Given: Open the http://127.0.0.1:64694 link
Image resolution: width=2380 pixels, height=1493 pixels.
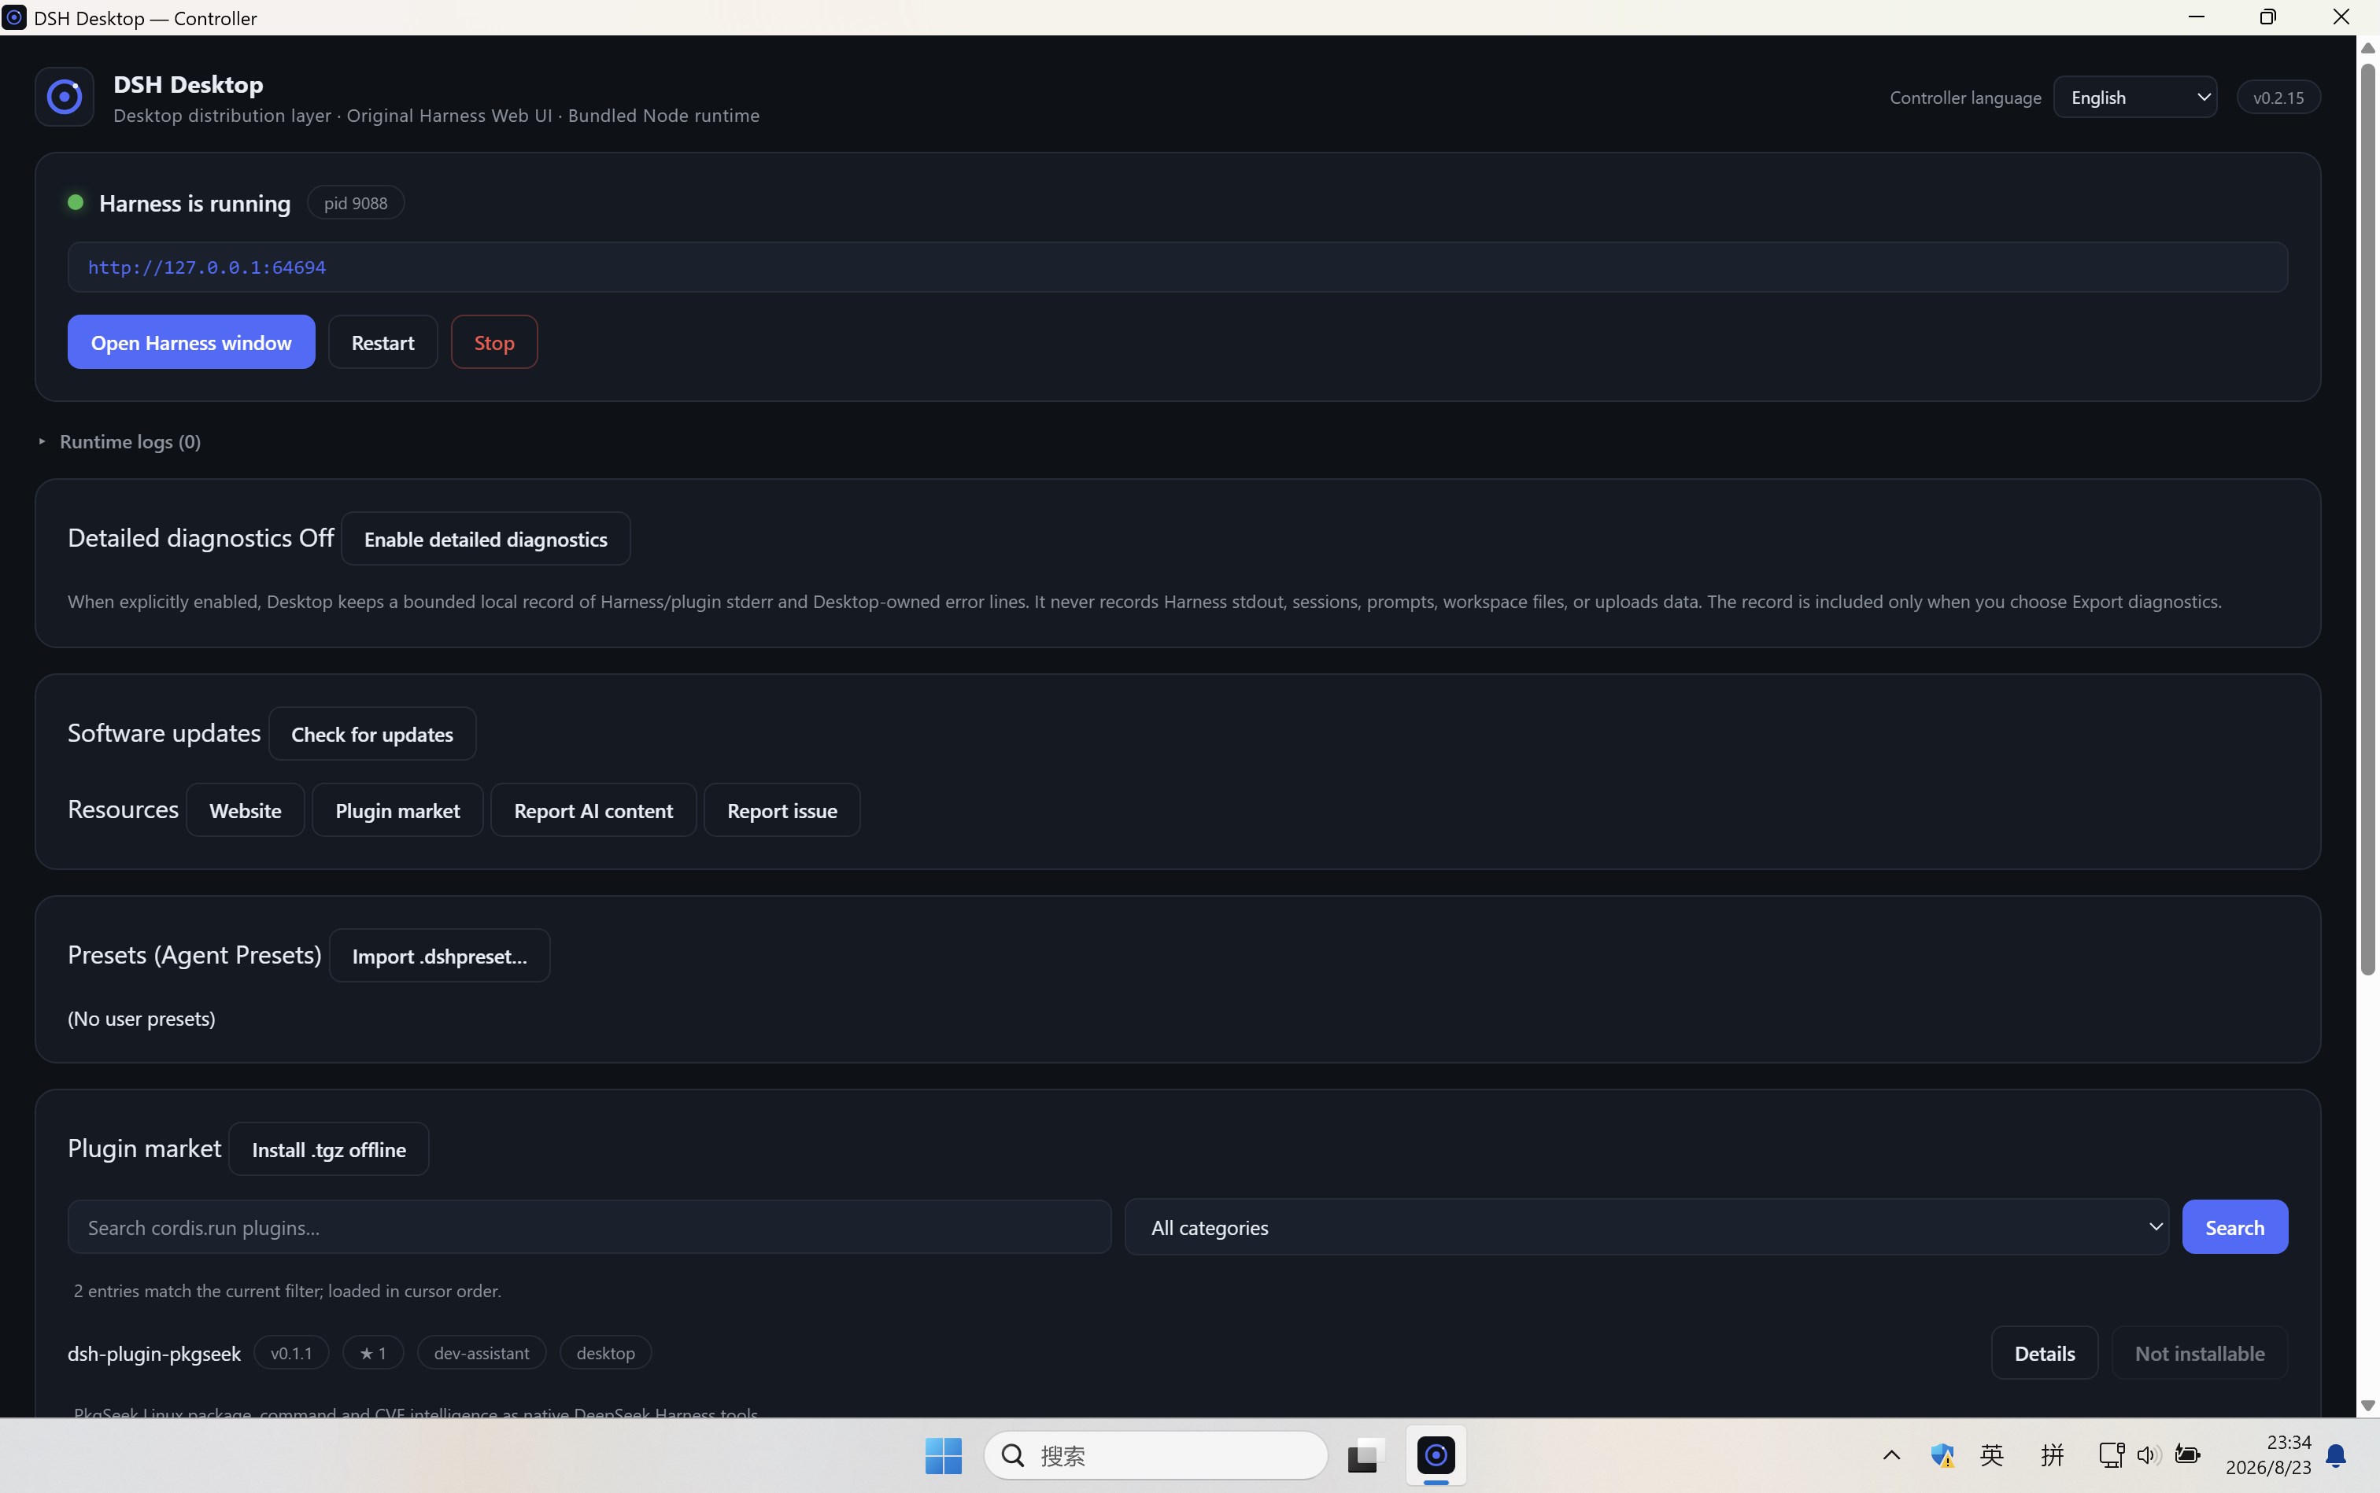Looking at the screenshot, I should point(206,267).
